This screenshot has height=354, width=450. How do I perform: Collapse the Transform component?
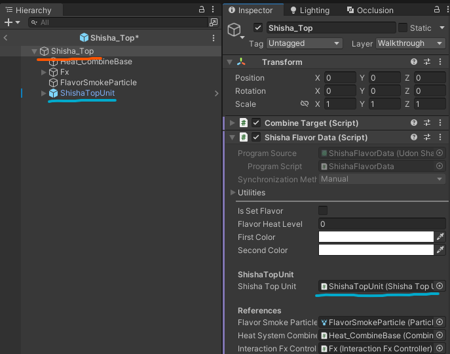(230, 62)
